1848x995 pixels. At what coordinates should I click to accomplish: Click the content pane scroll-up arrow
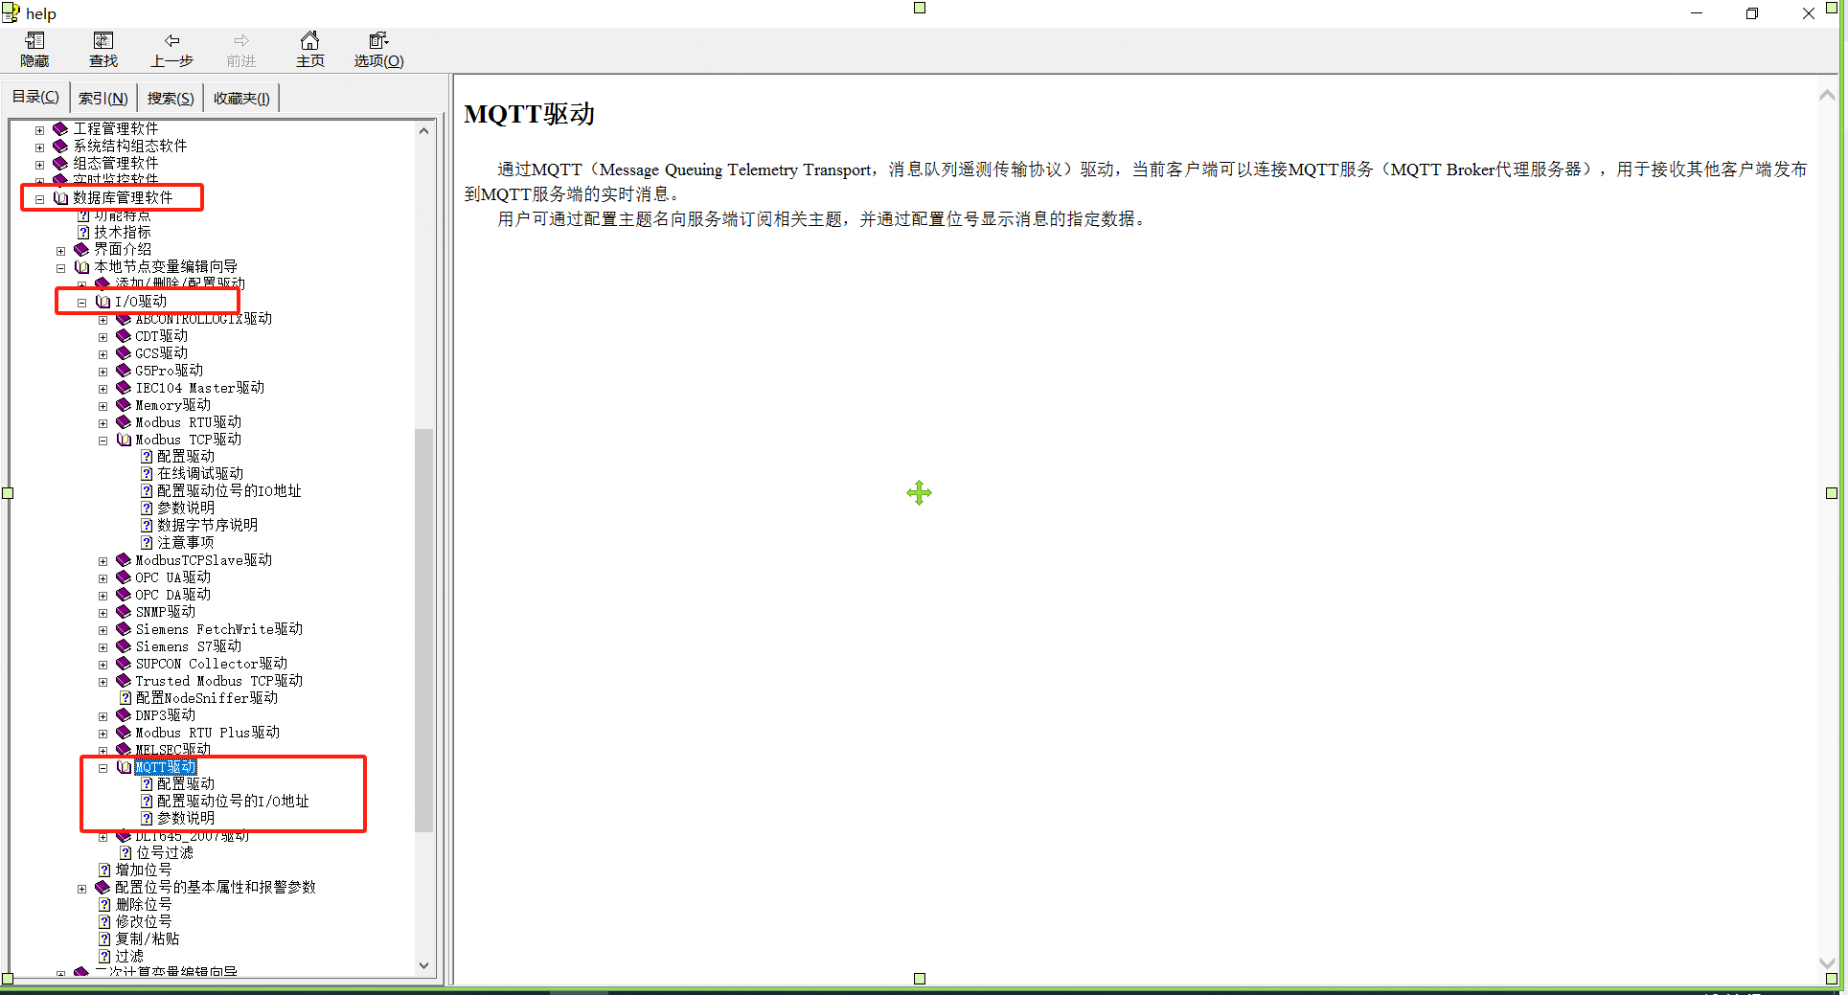point(1827,95)
